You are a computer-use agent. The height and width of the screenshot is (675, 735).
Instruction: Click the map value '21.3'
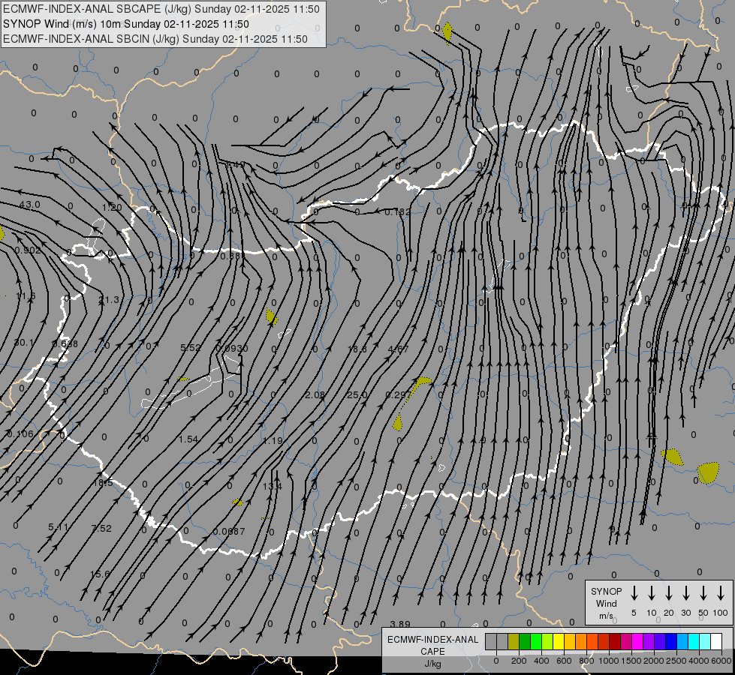pyautogui.click(x=109, y=300)
